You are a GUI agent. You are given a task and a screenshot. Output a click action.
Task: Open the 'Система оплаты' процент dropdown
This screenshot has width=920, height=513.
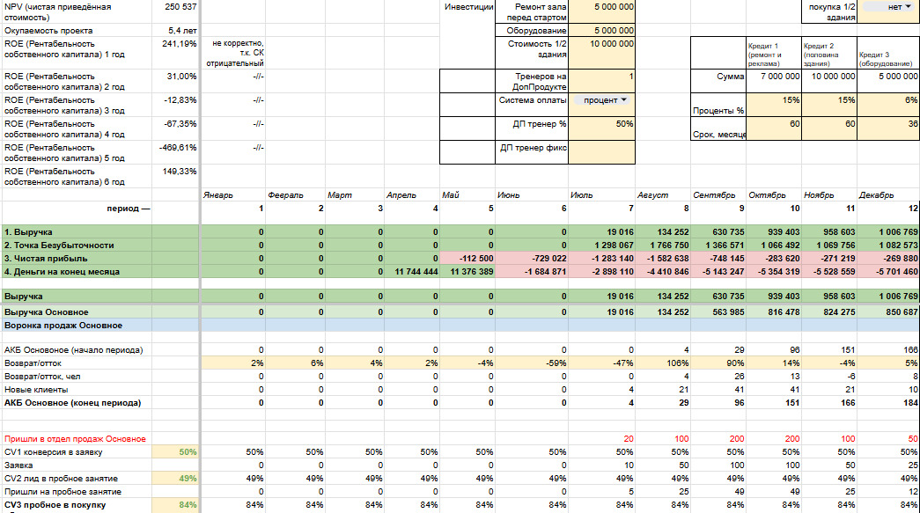coord(602,100)
